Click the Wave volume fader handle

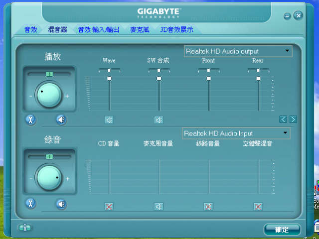(109, 79)
